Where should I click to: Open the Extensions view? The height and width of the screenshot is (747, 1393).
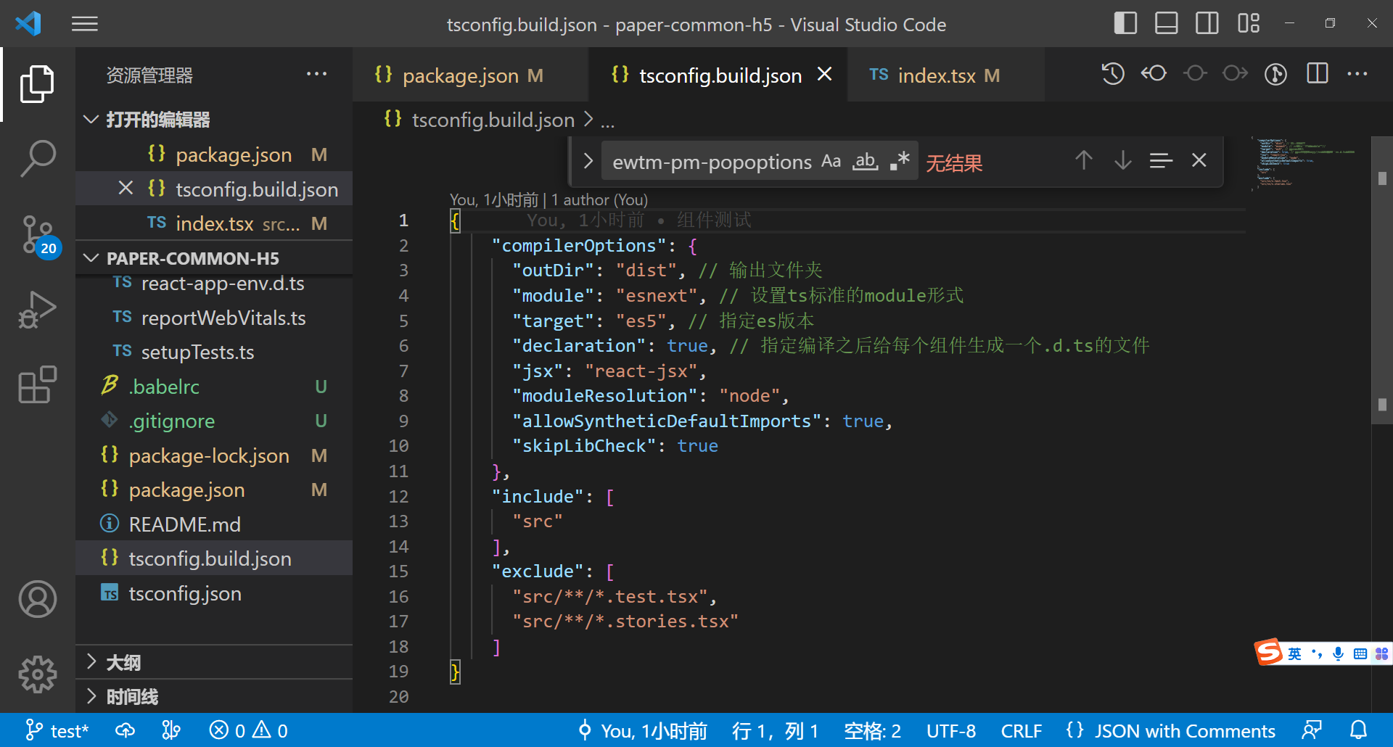[x=37, y=384]
